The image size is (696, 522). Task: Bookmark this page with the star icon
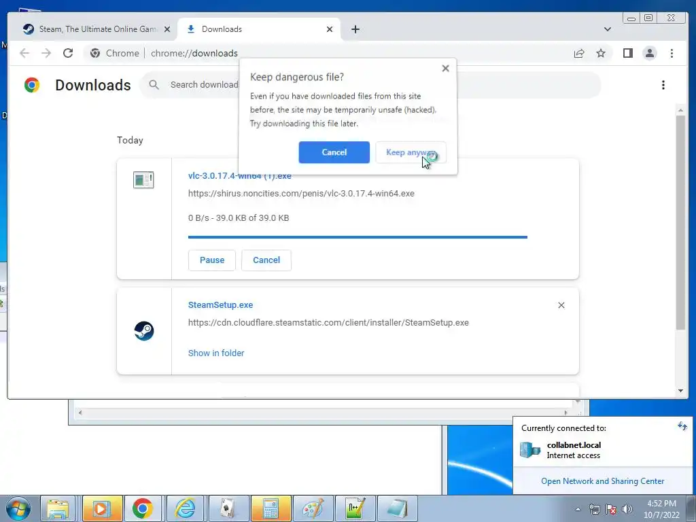[x=601, y=53]
